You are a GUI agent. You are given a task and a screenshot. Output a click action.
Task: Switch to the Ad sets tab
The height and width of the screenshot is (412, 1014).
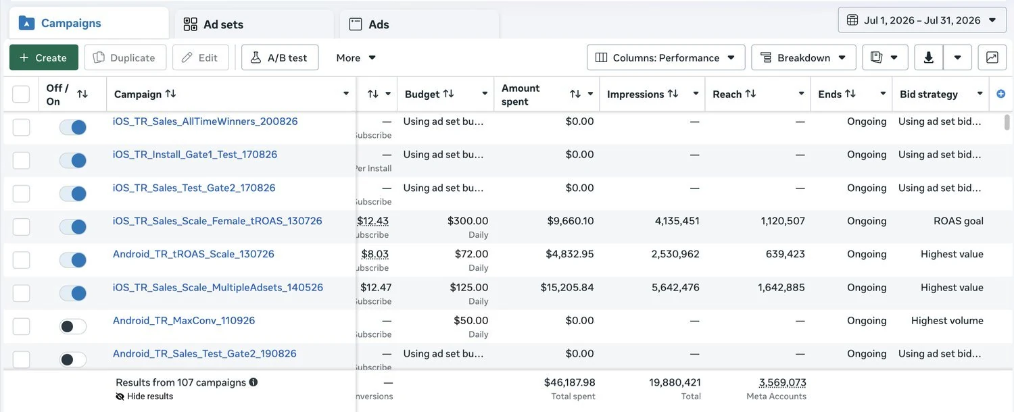point(254,24)
